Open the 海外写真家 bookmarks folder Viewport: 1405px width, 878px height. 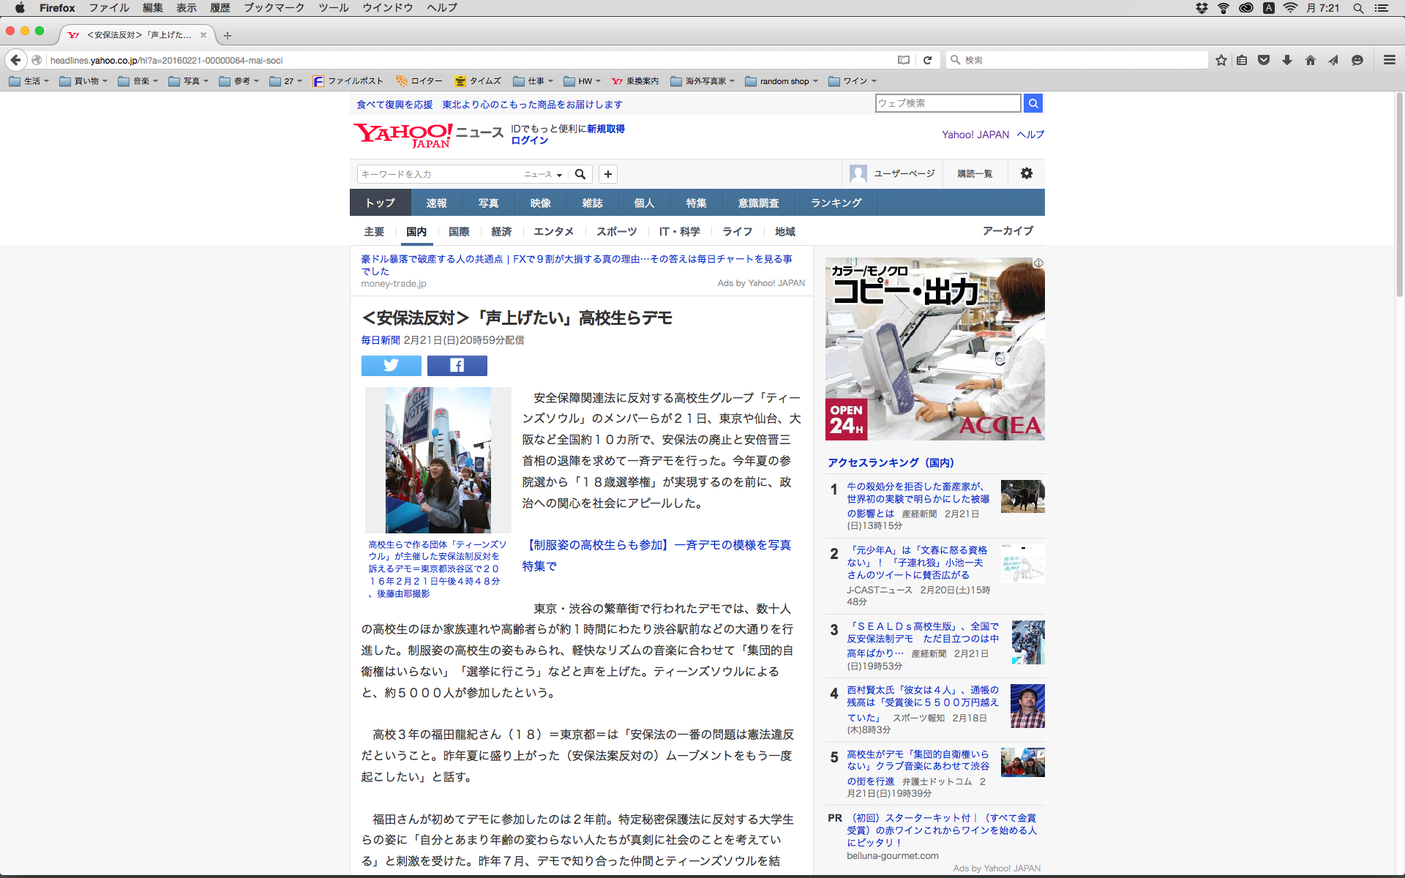click(x=702, y=81)
